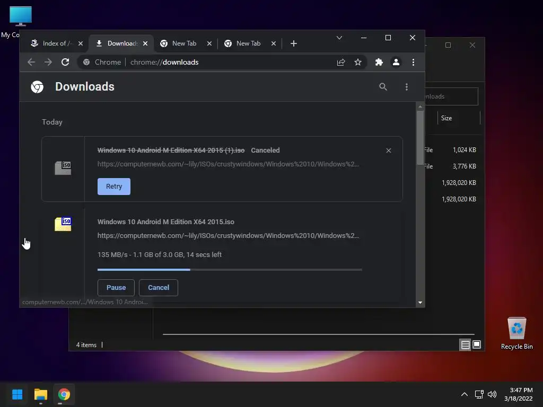Click the download progress bar
Viewport: 543px width, 407px height.
pyautogui.click(x=230, y=270)
